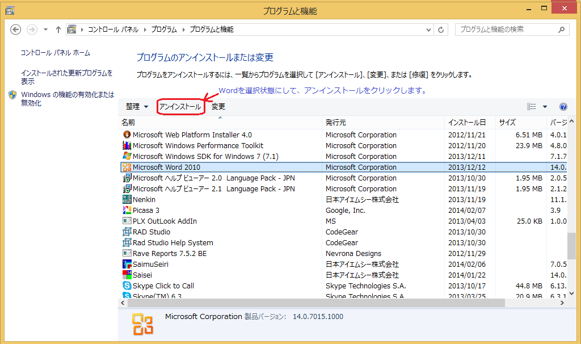The width and height of the screenshot is (581, 344).
Task: Click the プログラムと機能の検索 search field
Action: pos(508,30)
